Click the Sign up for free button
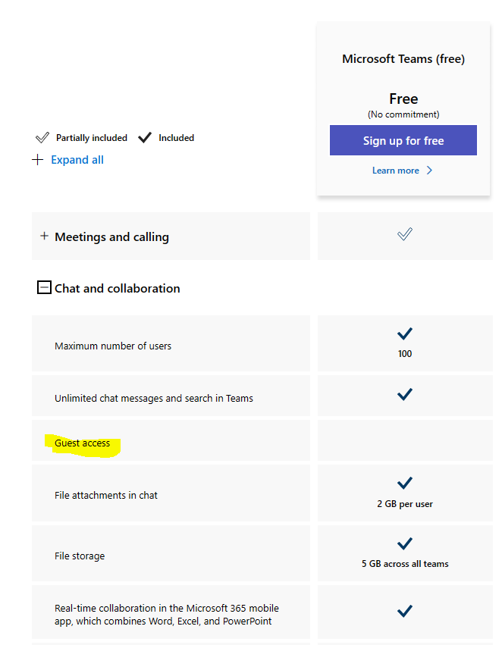 tap(403, 140)
